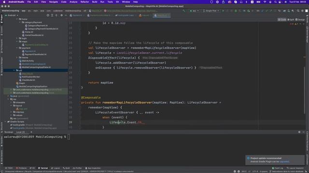Open the date and time in the macOS menu bar
The height and width of the screenshot is (173, 309).
(x=297, y=2)
